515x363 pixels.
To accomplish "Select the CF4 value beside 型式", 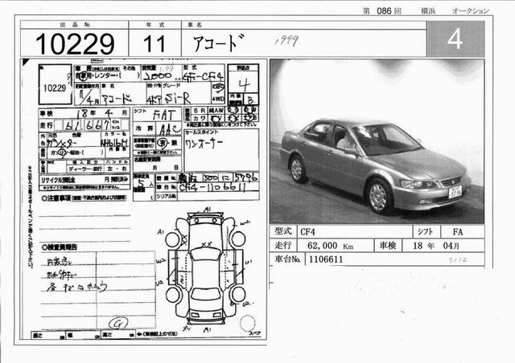I will click(307, 232).
